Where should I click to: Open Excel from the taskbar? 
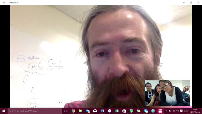point(117,111)
